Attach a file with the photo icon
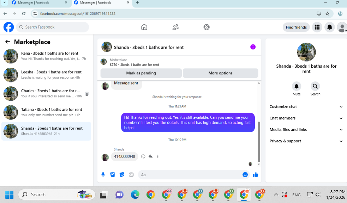347x203 pixels. click(112, 175)
